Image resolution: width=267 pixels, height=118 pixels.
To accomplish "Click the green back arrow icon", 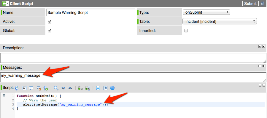I will pos(4,3).
